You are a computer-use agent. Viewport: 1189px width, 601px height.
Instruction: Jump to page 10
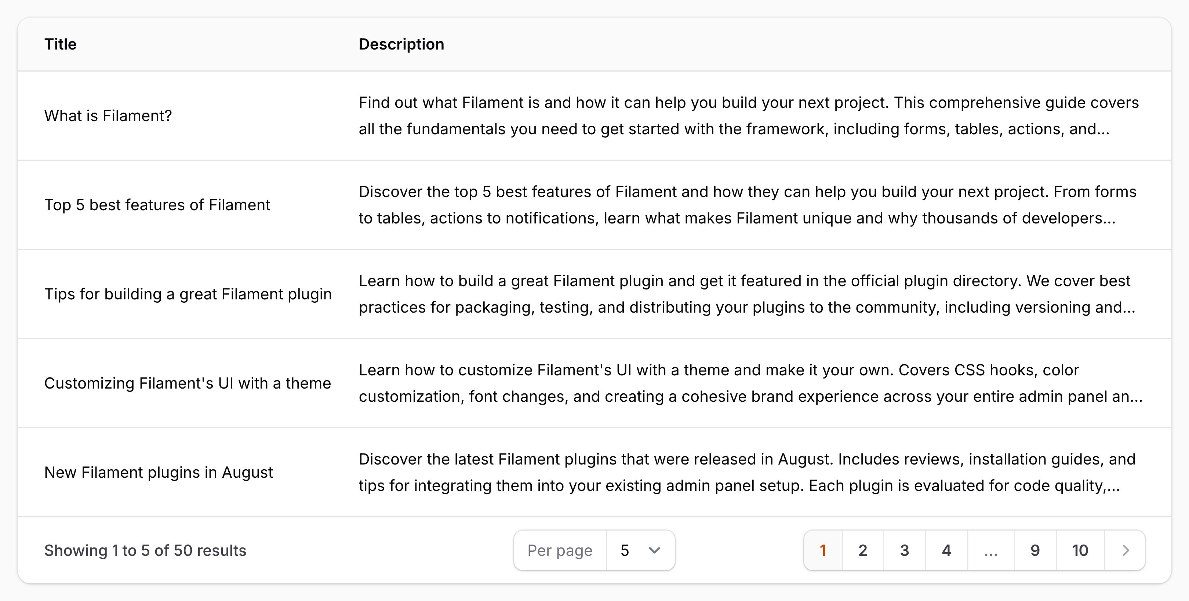click(1080, 550)
